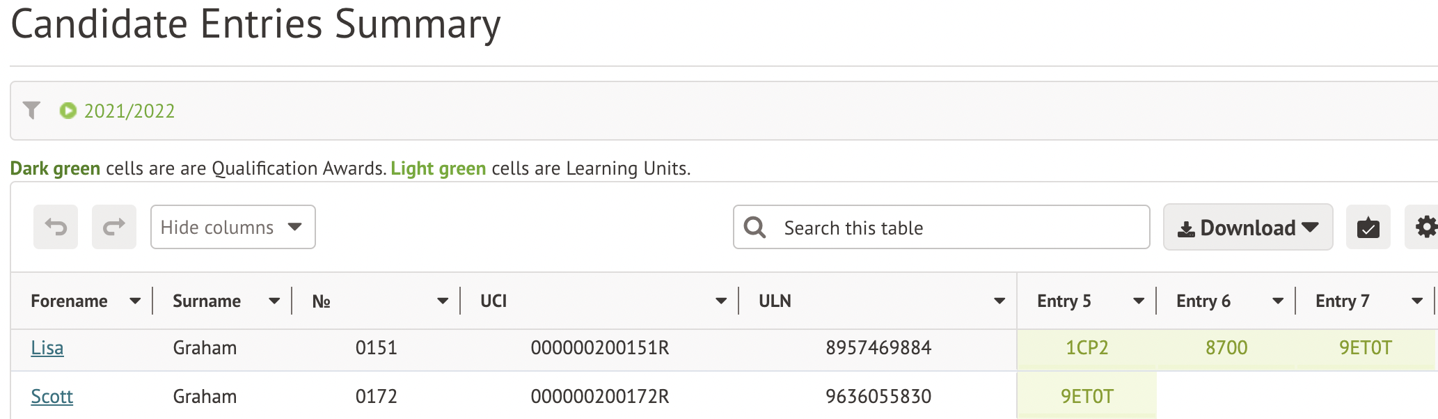Click the search magnifier icon
Screen dimensions: 1438x419
point(754,228)
